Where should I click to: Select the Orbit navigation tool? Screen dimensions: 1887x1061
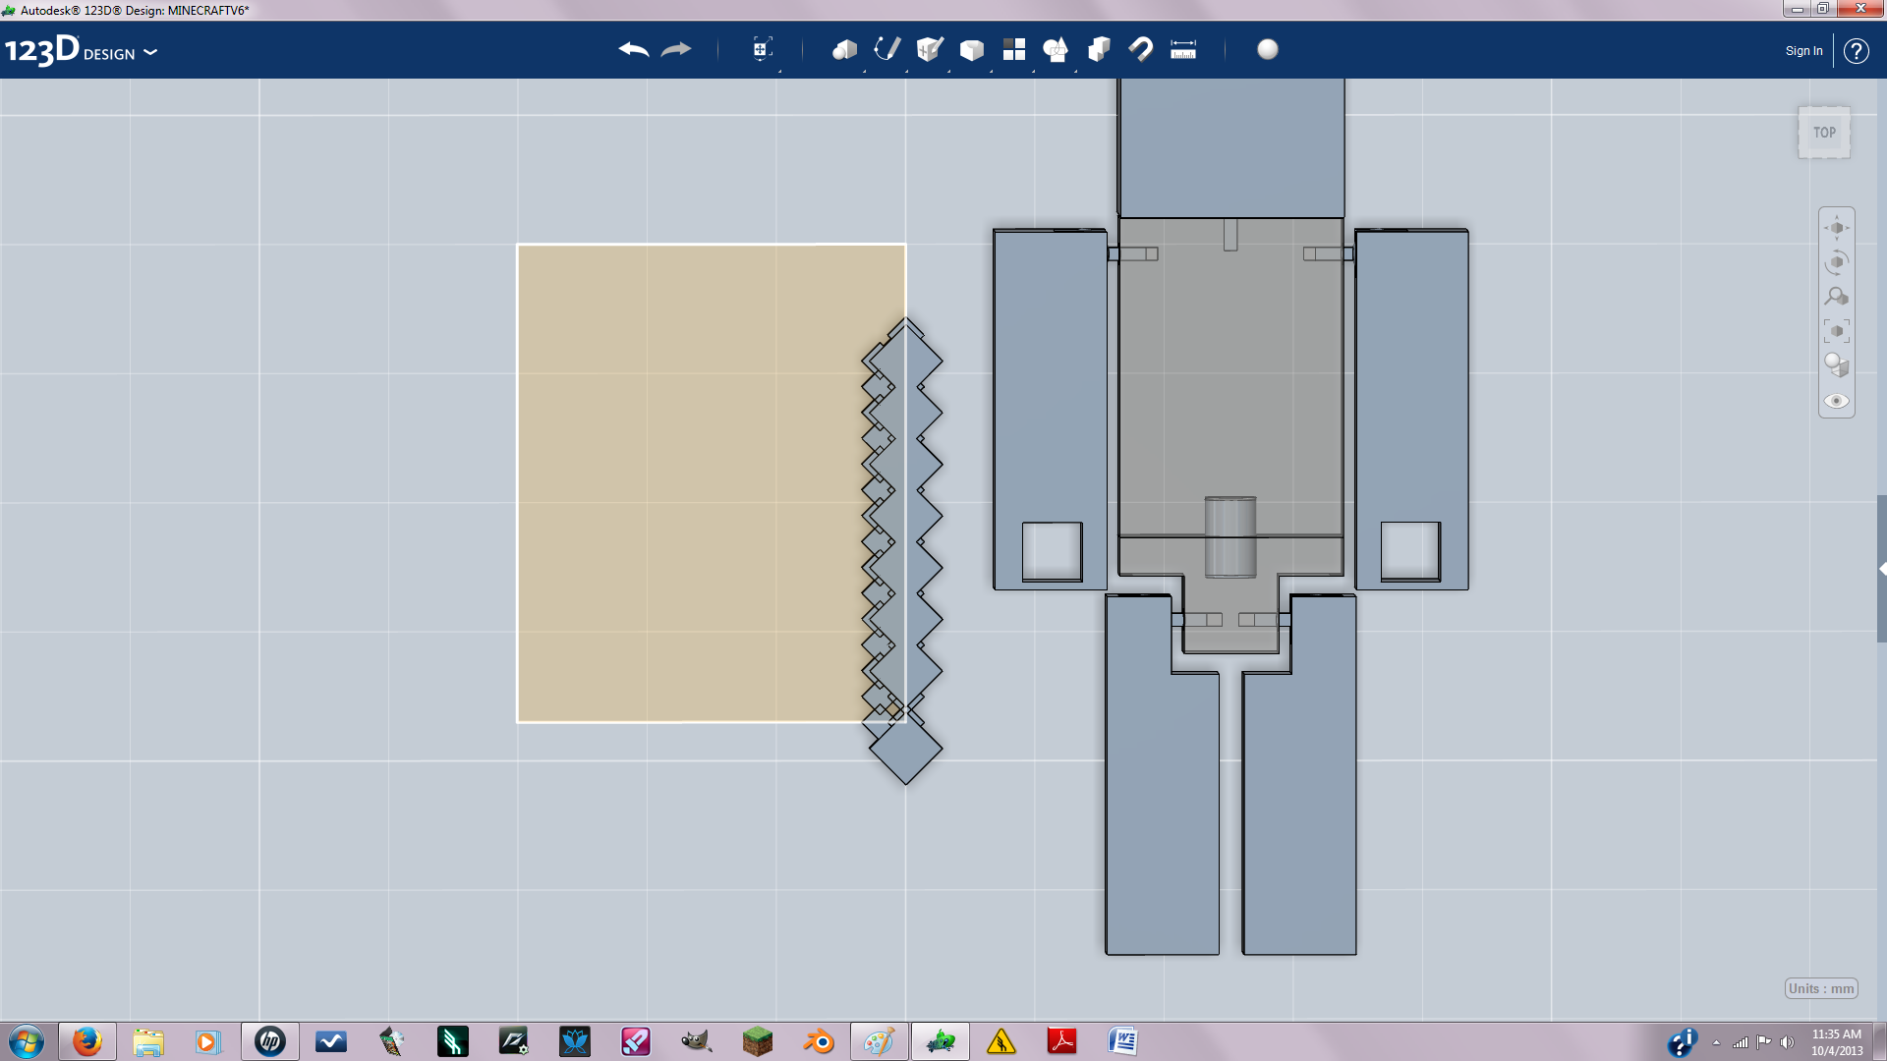click(1837, 262)
